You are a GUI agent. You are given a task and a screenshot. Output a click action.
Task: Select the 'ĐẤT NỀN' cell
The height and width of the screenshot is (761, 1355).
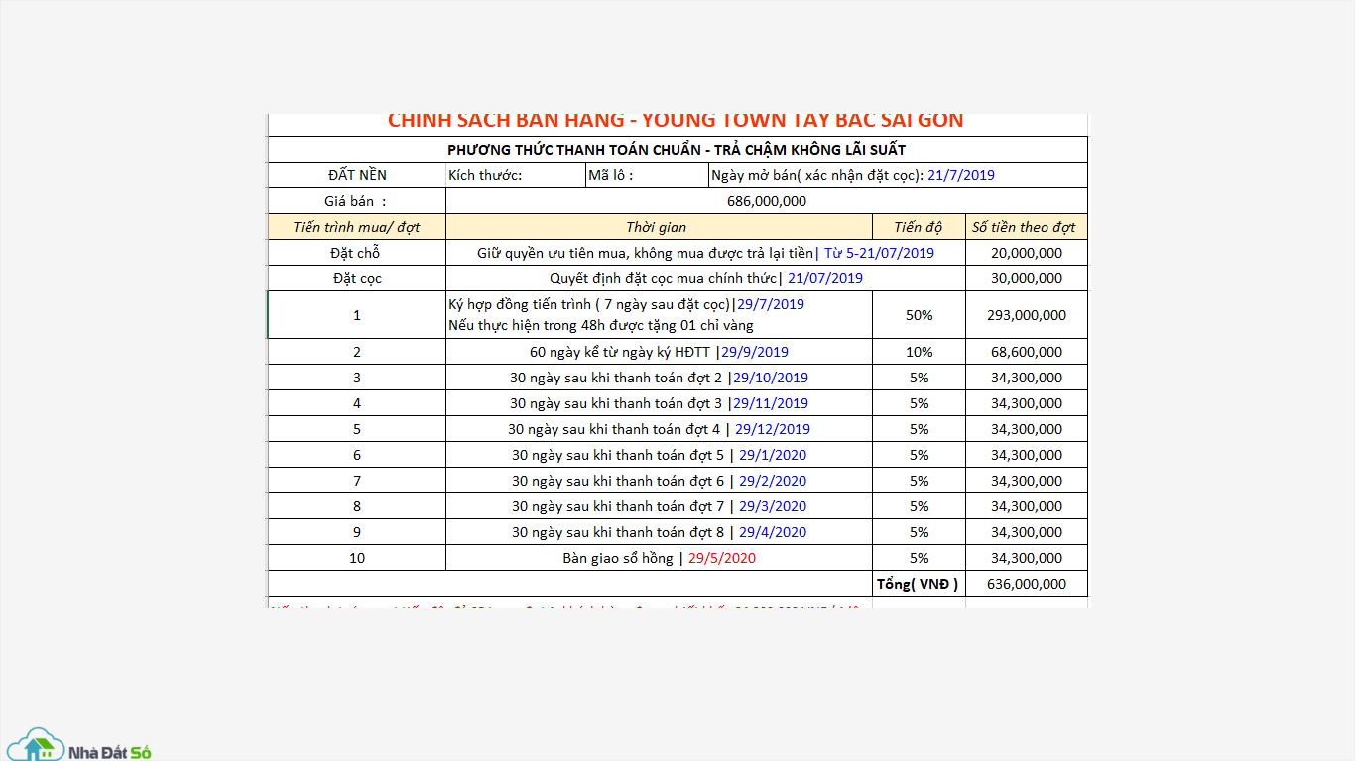pos(357,175)
